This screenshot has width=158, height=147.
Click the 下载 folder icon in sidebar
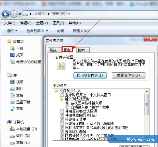click(x=13, y=48)
